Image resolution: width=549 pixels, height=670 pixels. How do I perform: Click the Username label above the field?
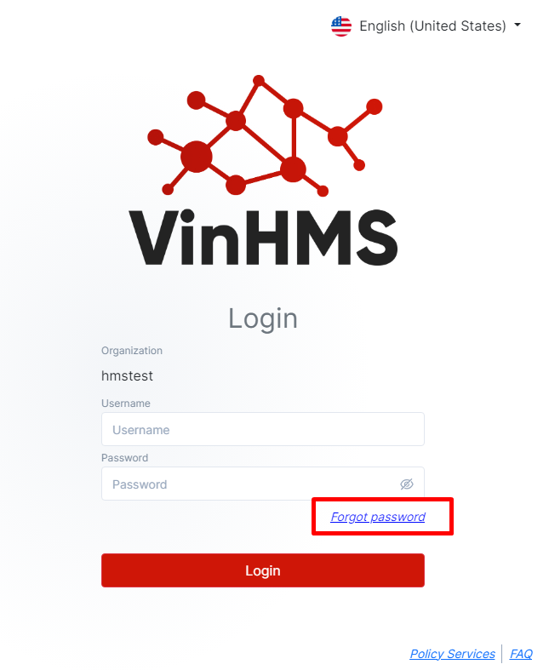click(126, 403)
